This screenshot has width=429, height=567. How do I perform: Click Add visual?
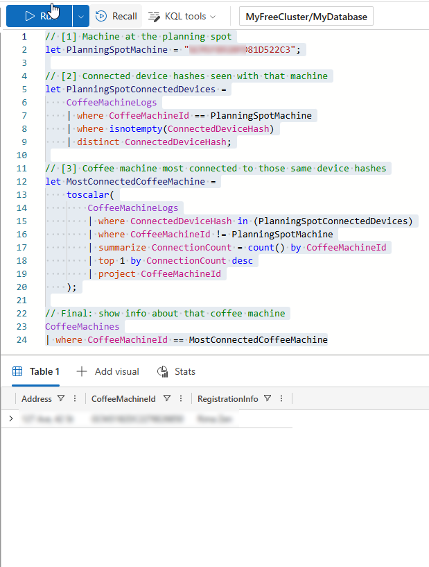click(x=107, y=371)
